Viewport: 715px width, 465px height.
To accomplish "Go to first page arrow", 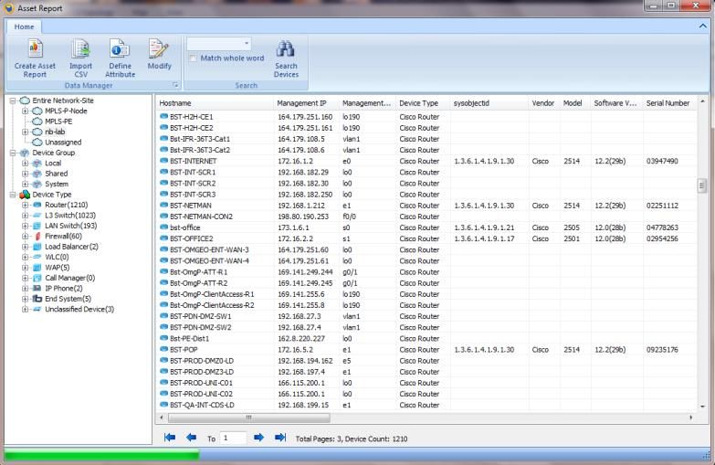I will pos(170,438).
